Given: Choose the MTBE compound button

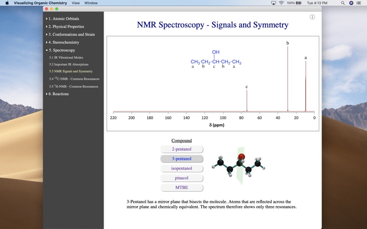Looking at the screenshot, I should 182,187.
